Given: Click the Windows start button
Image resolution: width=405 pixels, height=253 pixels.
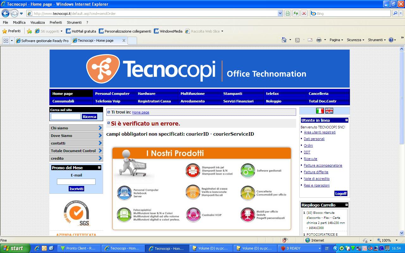Looking at the screenshot, I should [15, 248].
